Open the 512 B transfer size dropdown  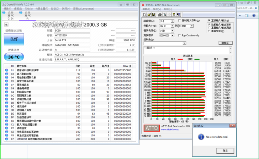pyautogui.click(x=172, y=26)
